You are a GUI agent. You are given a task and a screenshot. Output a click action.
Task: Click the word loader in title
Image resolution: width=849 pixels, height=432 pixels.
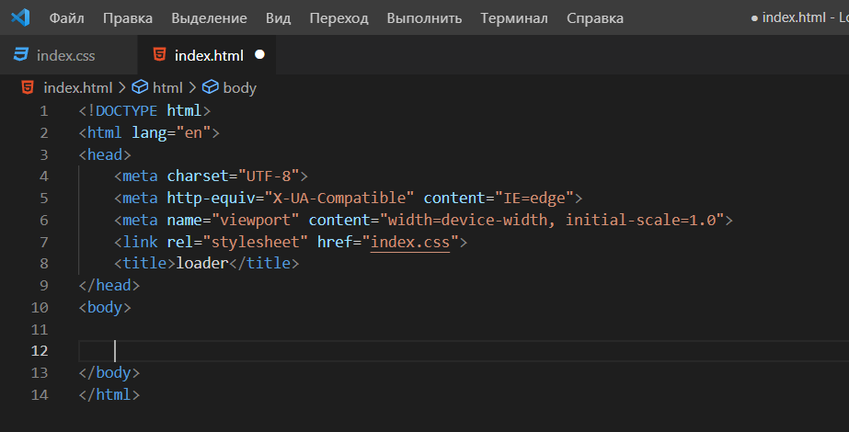click(x=202, y=264)
